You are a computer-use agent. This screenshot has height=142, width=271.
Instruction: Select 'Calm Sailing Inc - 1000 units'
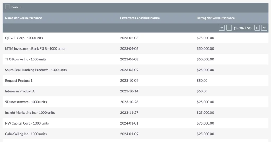26,134
